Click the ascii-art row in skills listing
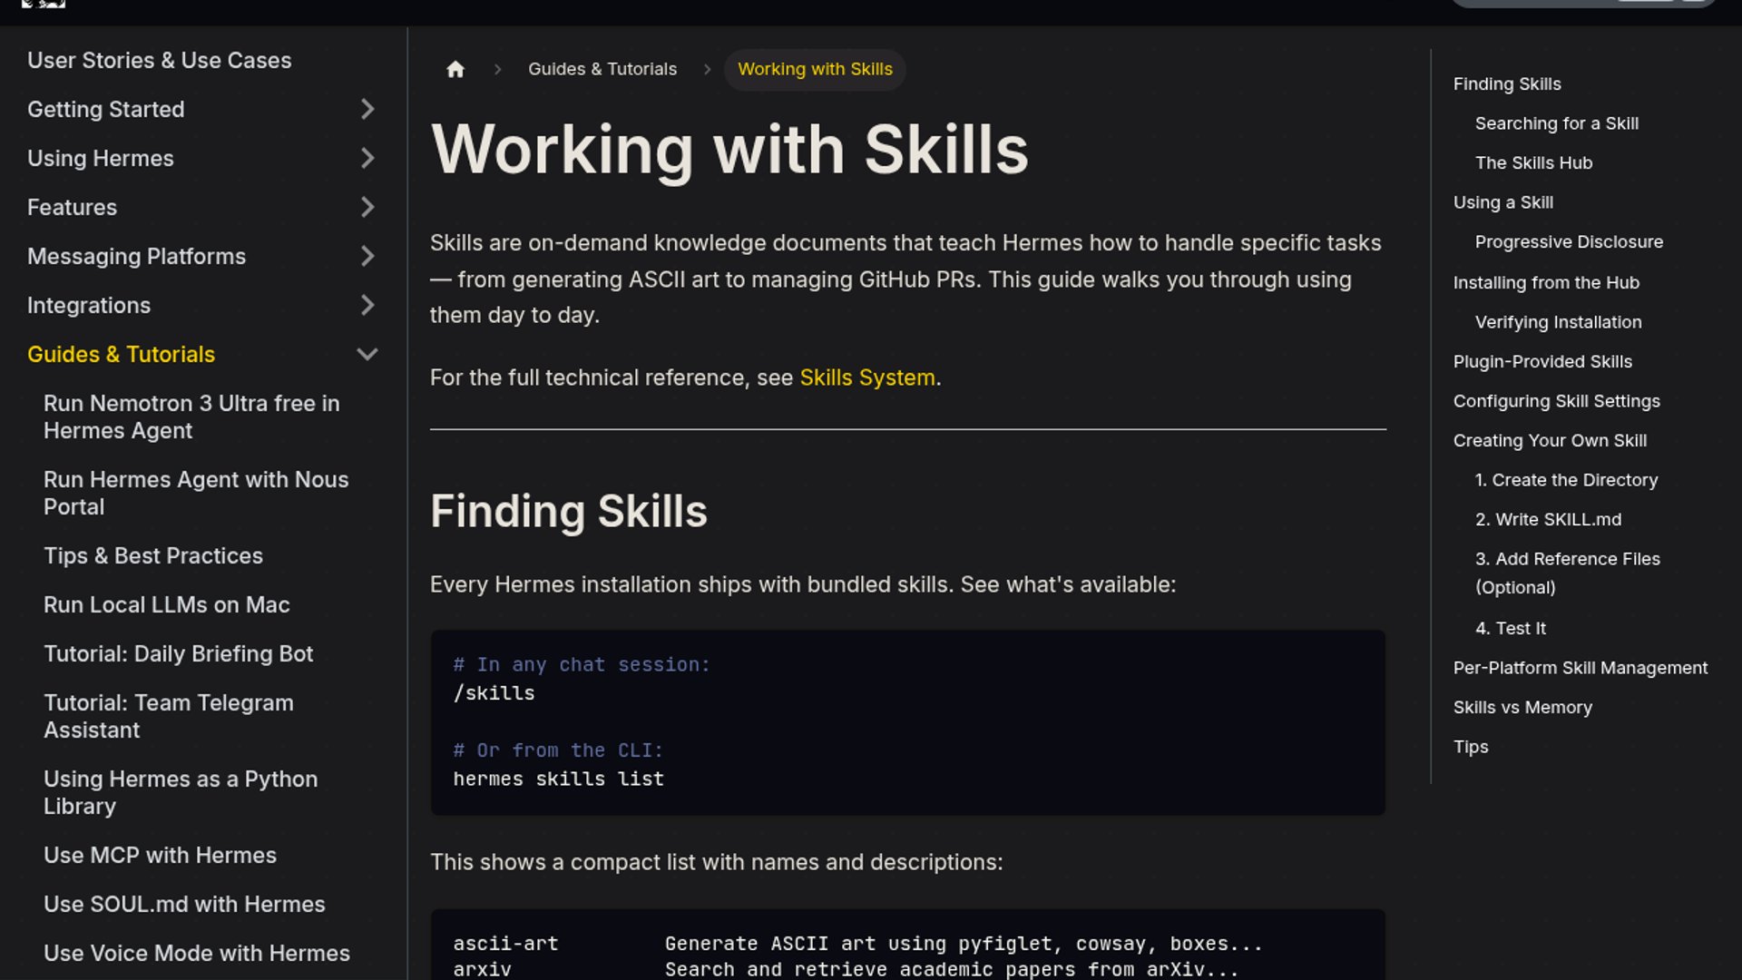This screenshot has height=980, width=1742. click(857, 944)
